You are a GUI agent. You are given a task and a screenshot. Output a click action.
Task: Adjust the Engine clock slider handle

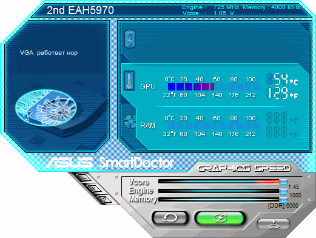283,191
